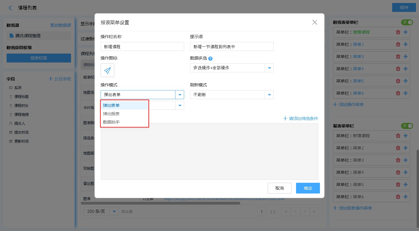Click the back arrow next to 课程列表
The height and width of the screenshot is (231, 419).
click(x=10, y=8)
